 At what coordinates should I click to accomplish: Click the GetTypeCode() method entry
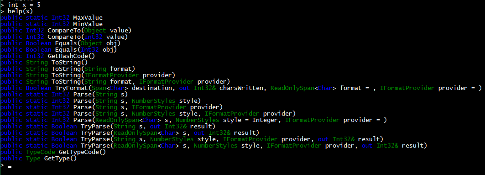point(82,152)
